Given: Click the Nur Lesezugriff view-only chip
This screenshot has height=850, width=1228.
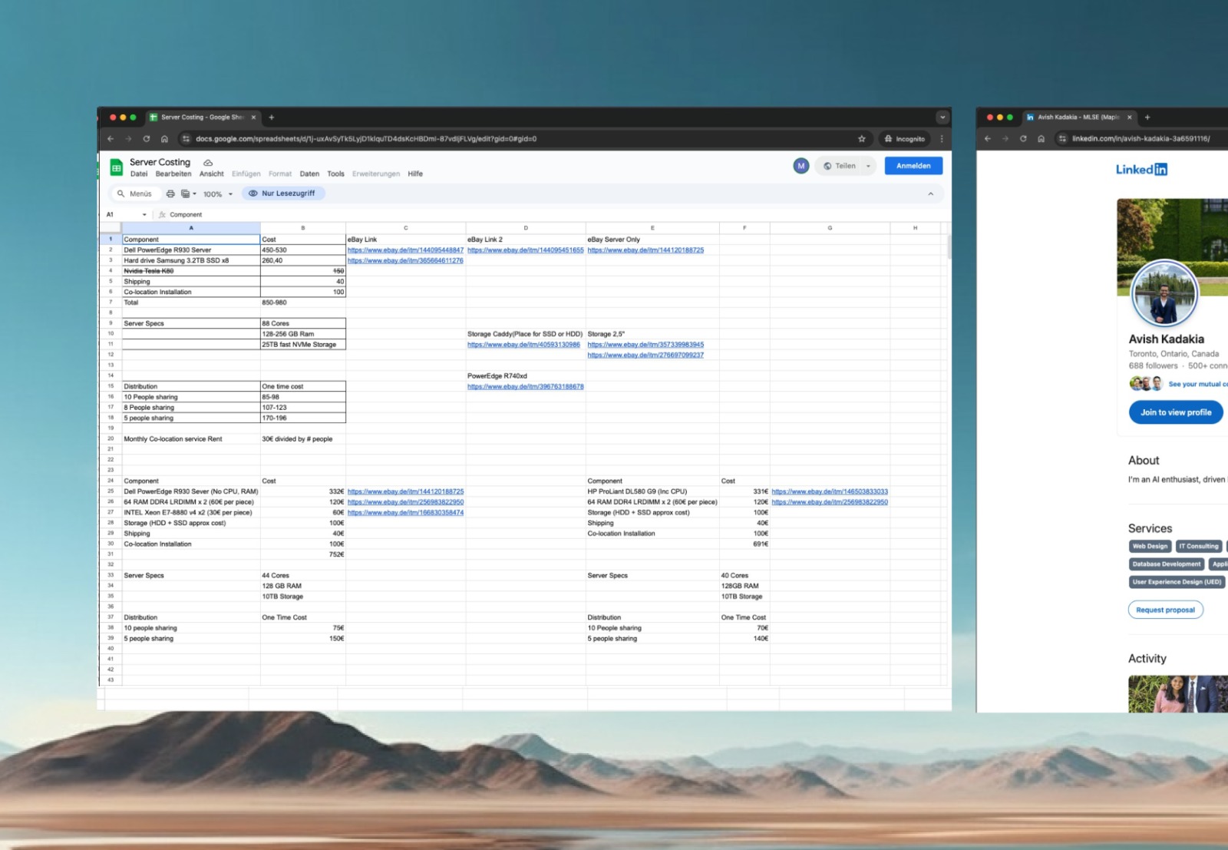Looking at the screenshot, I should (282, 193).
